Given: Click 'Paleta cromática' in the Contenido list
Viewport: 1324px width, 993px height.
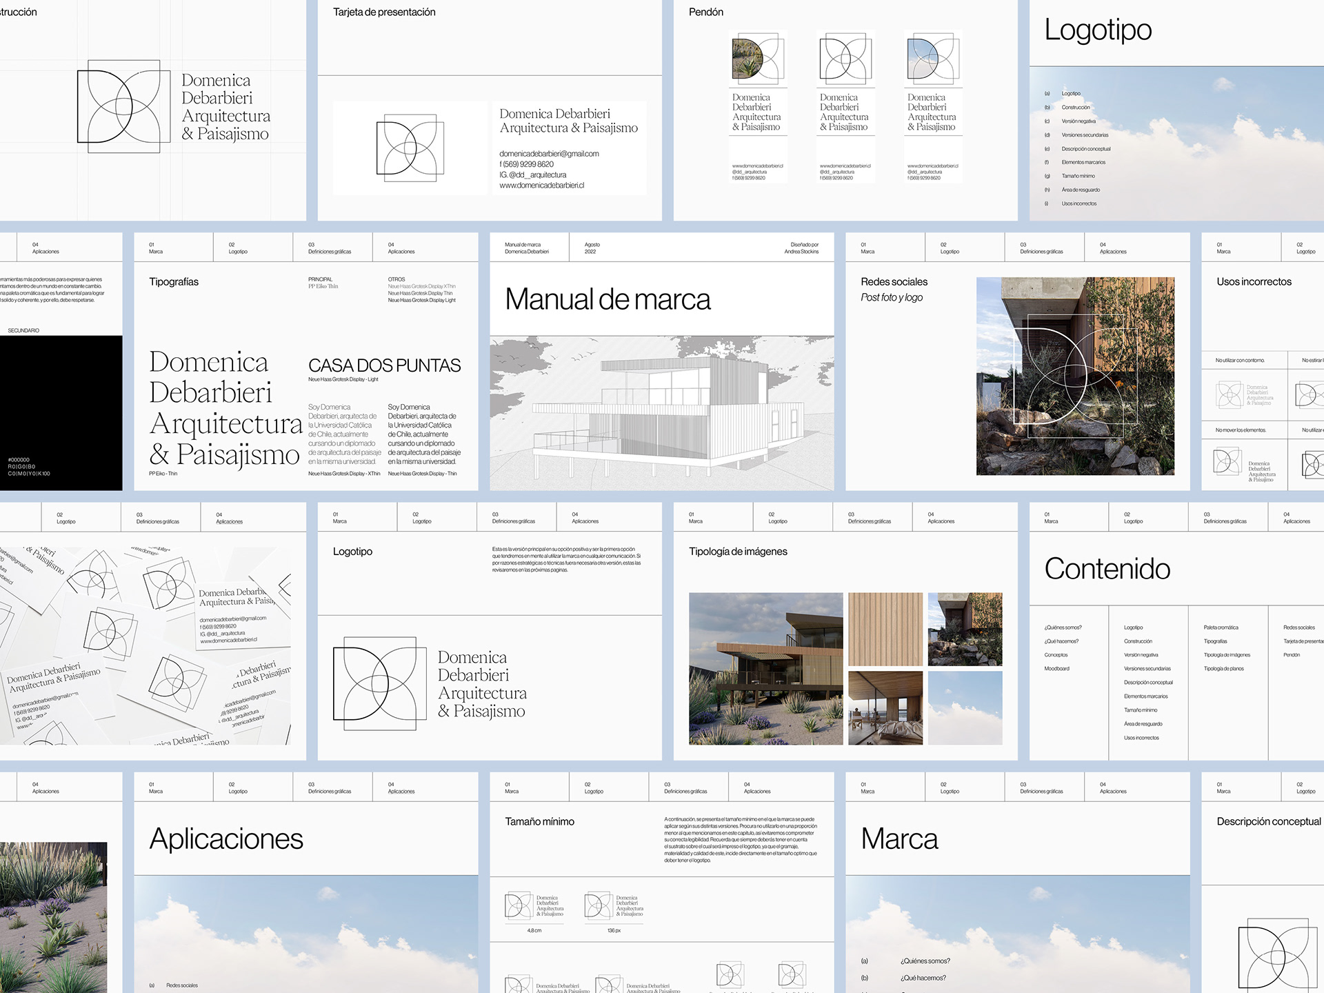Looking at the screenshot, I should tap(1221, 628).
